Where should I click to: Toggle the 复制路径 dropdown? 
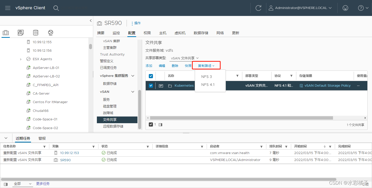pos(206,66)
